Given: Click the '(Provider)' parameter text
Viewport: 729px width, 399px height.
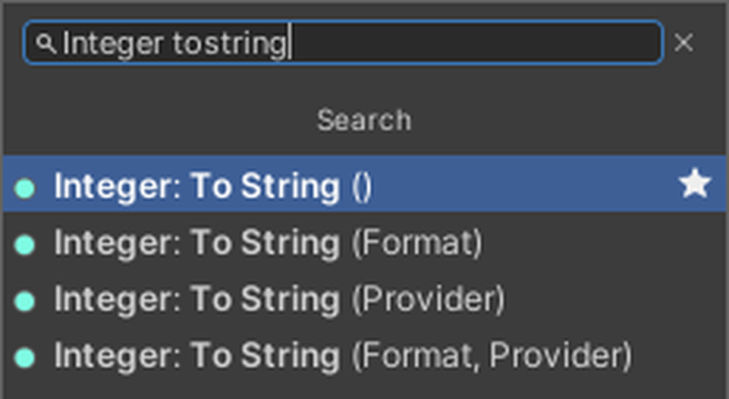Looking at the screenshot, I should click(428, 300).
